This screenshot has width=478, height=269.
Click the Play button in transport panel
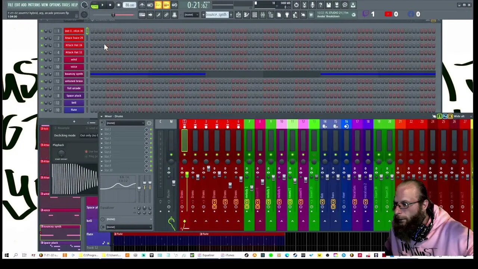(102, 5)
